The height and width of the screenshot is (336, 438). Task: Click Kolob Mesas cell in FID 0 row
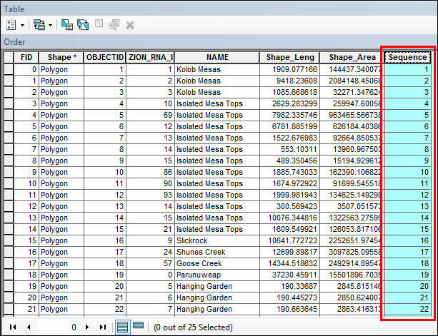217,69
